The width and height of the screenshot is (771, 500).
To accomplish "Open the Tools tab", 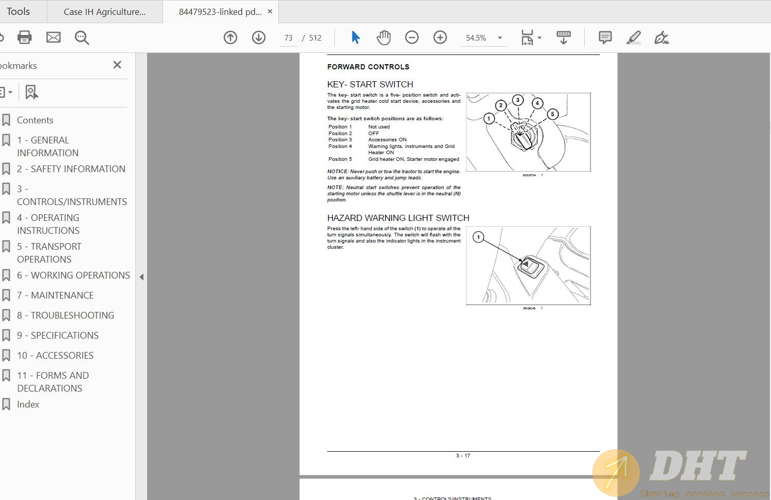I will (x=19, y=11).
